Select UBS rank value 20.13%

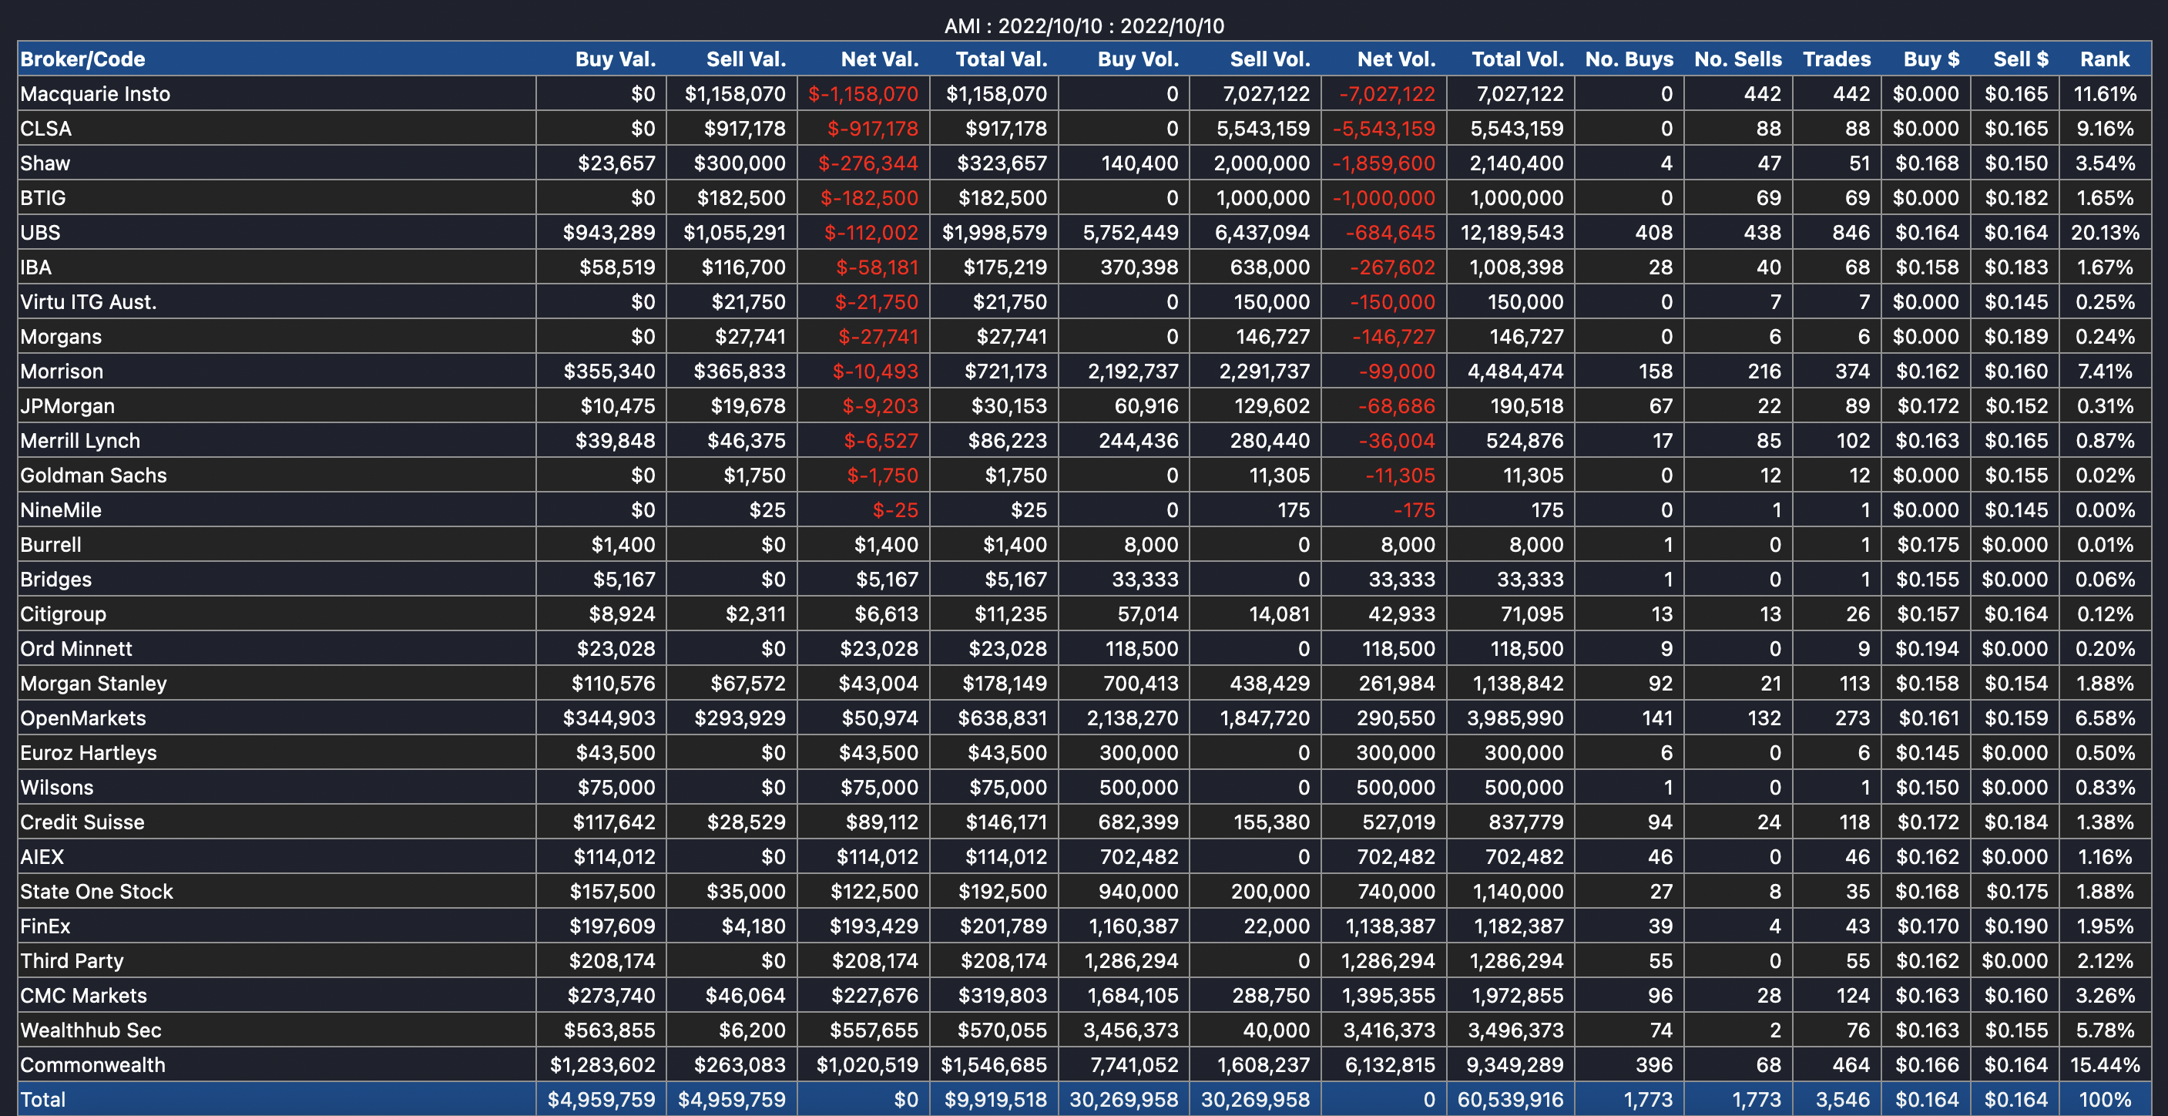(2105, 232)
